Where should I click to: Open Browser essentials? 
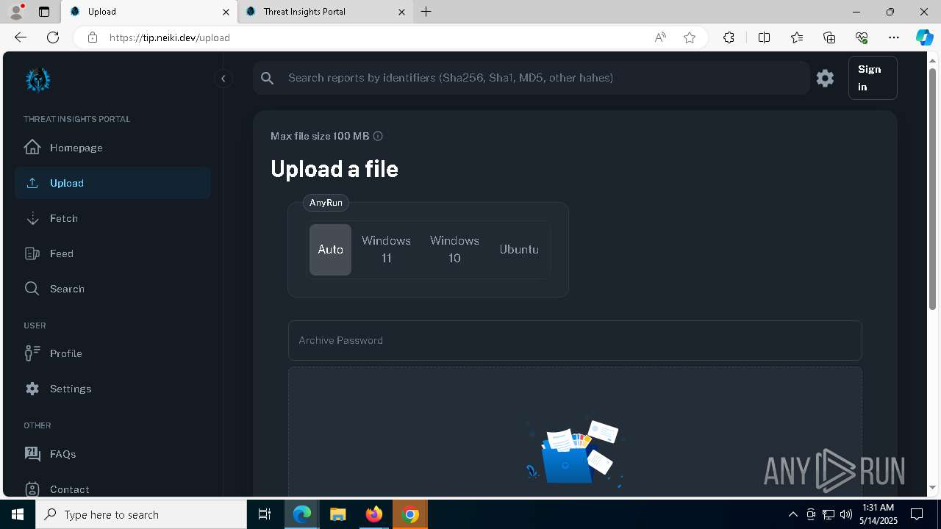[862, 37]
